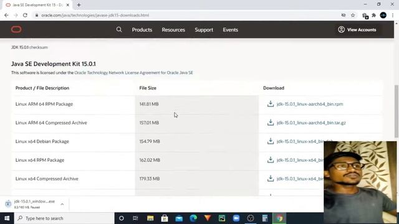The width and height of the screenshot is (399, 224).
Task: Click the eye-slash icon in address bar
Action: click(344, 15)
